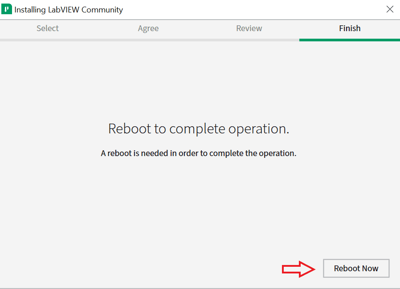400x289 pixels.
Task: Click the Reboot Now button
Action: point(356,269)
